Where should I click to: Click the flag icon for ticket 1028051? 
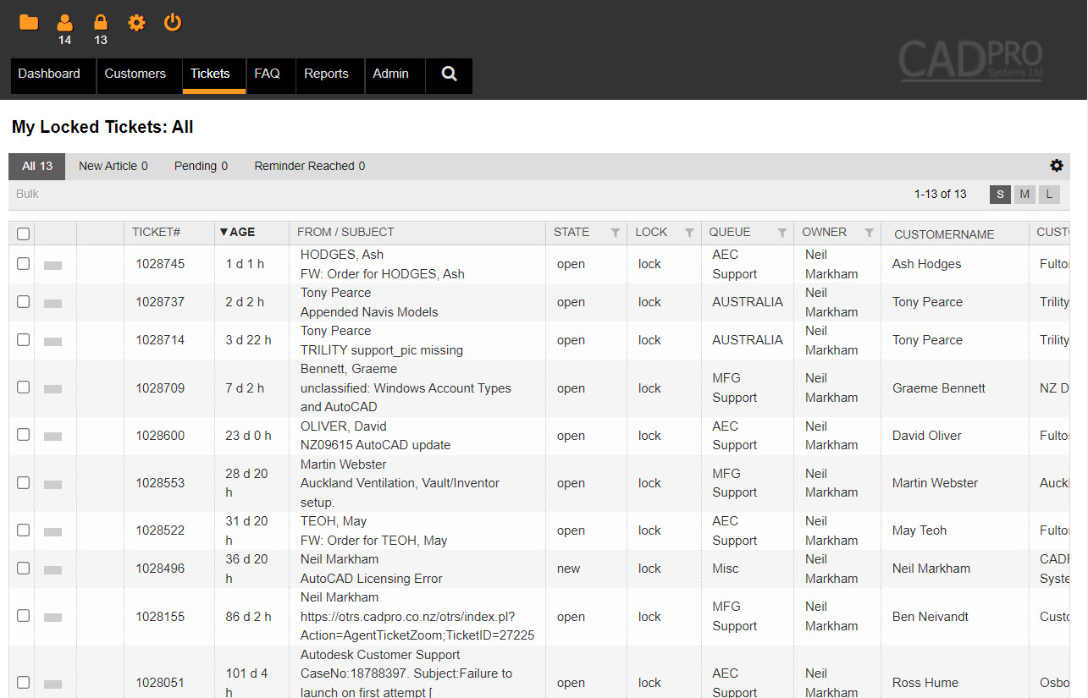[x=52, y=684]
